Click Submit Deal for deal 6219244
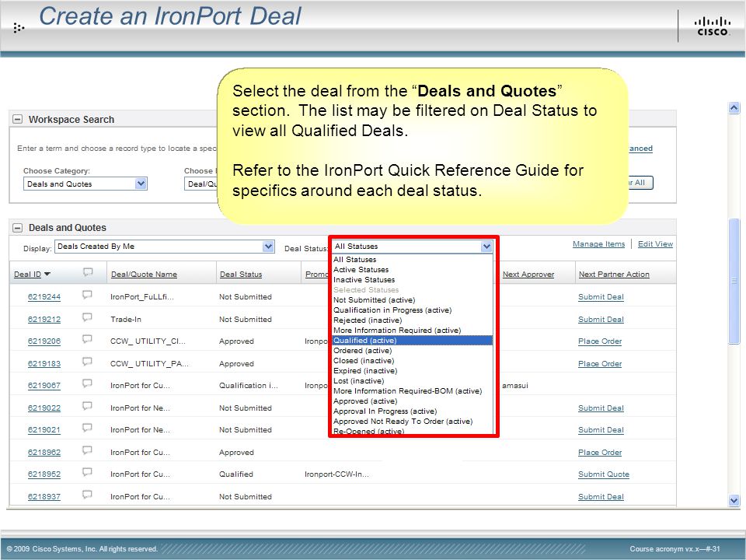The width and height of the screenshot is (746, 560). coord(601,296)
